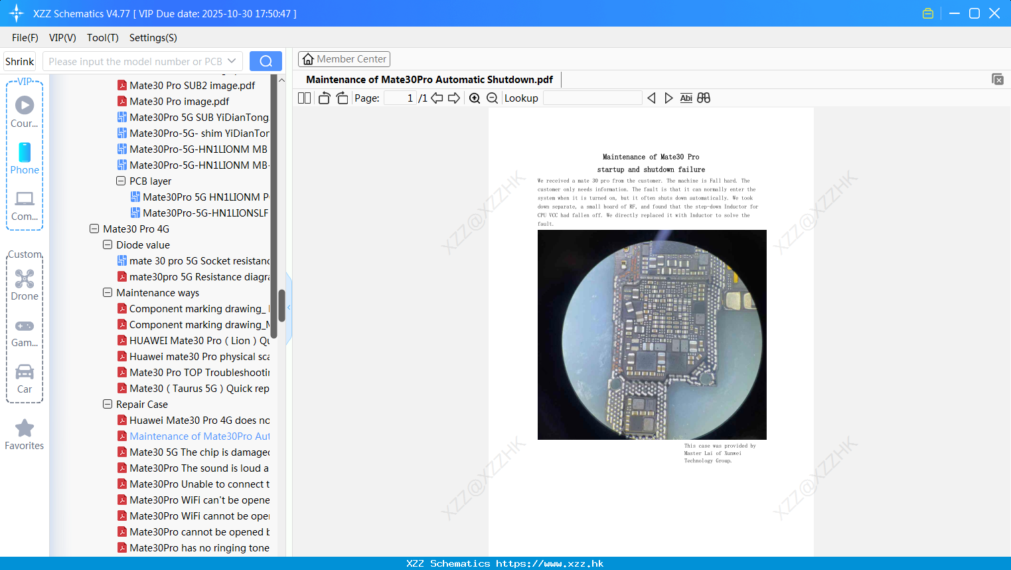1011x570 pixels.
Task: Close the document tab with corner icon
Action: pyautogui.click(x=998, y=79)
